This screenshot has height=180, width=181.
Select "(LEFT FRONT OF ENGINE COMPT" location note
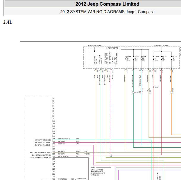[x=97, y=170]
